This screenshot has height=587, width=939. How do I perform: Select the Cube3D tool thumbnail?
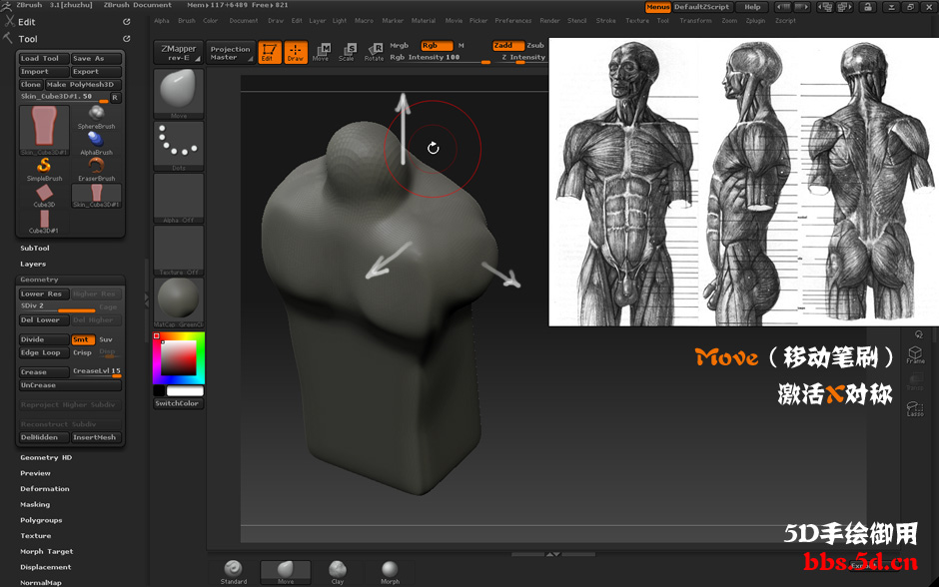click(44, 196)
